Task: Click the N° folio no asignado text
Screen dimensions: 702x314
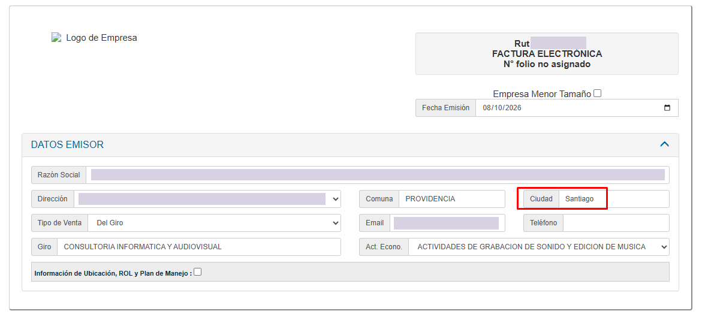Action: 547,64
